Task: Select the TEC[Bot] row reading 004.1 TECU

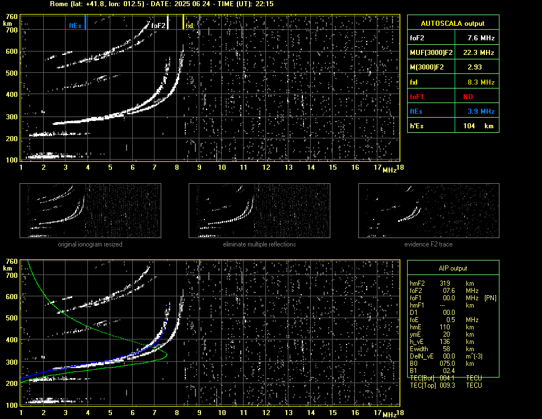Action: click(x=446, y=378)
